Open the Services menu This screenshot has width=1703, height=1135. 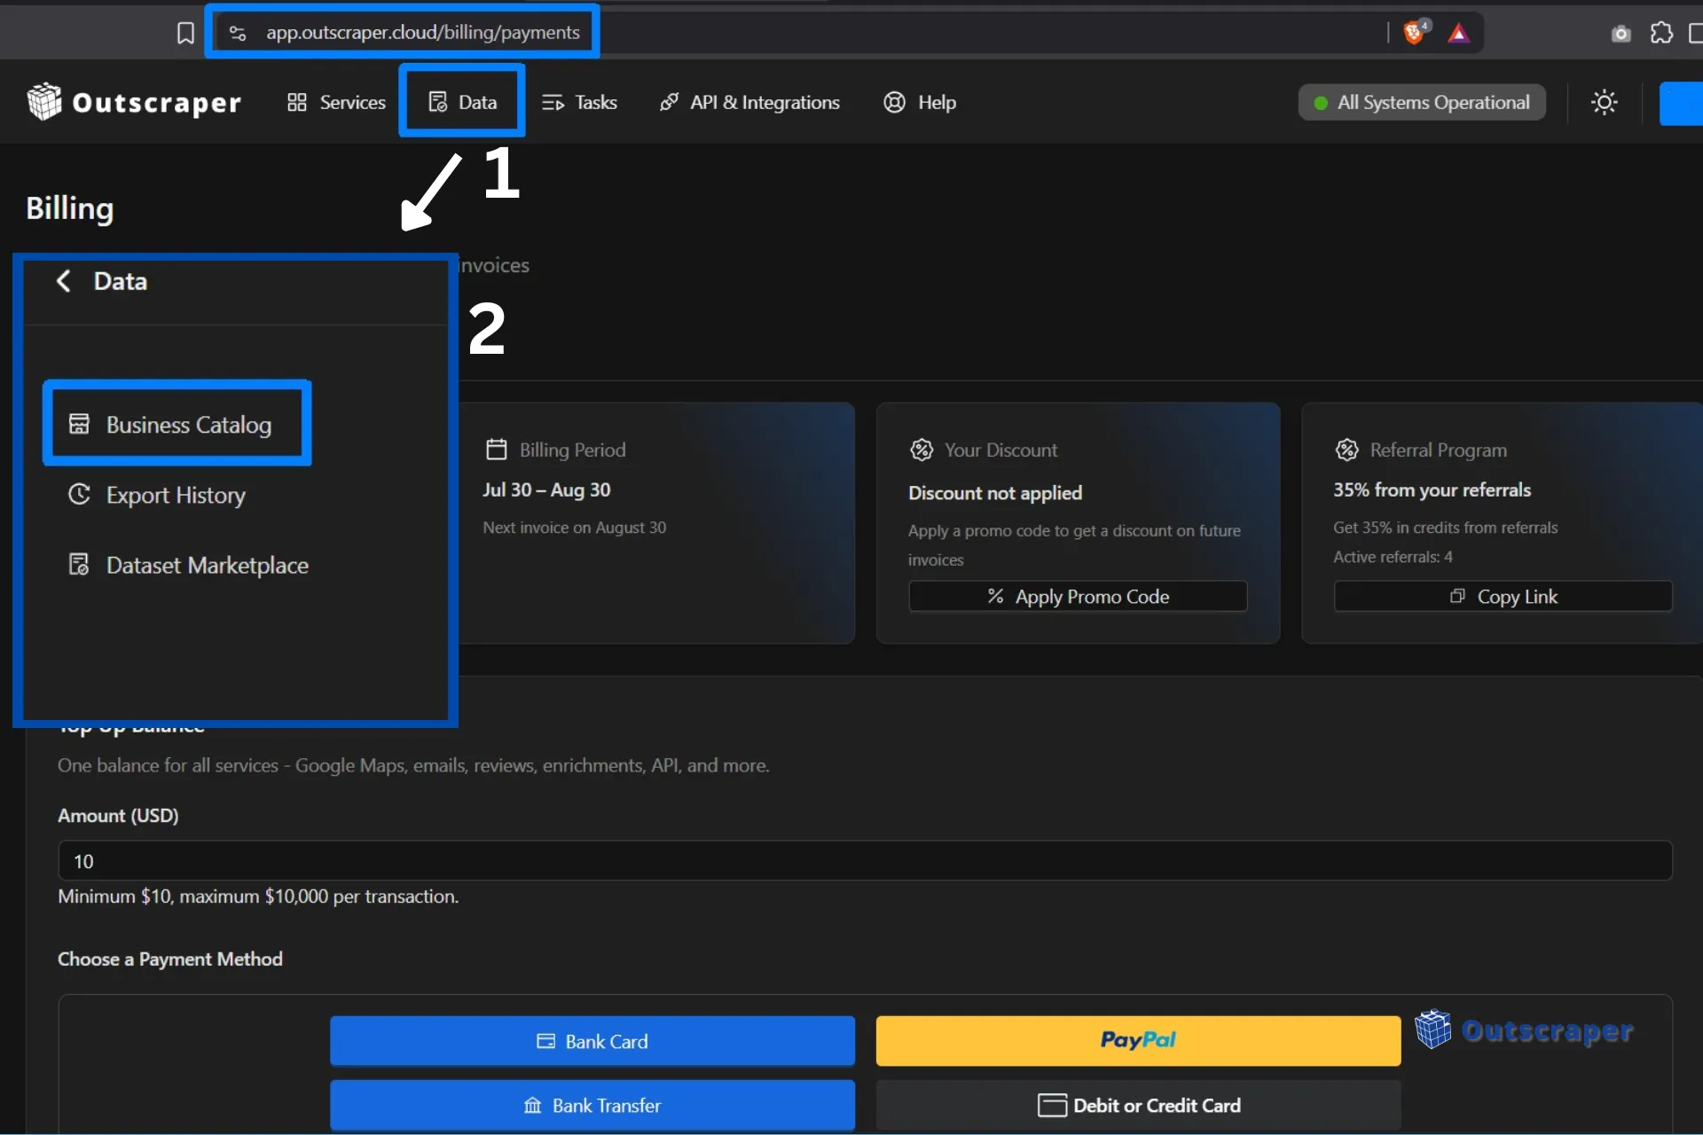pos(336,102)
